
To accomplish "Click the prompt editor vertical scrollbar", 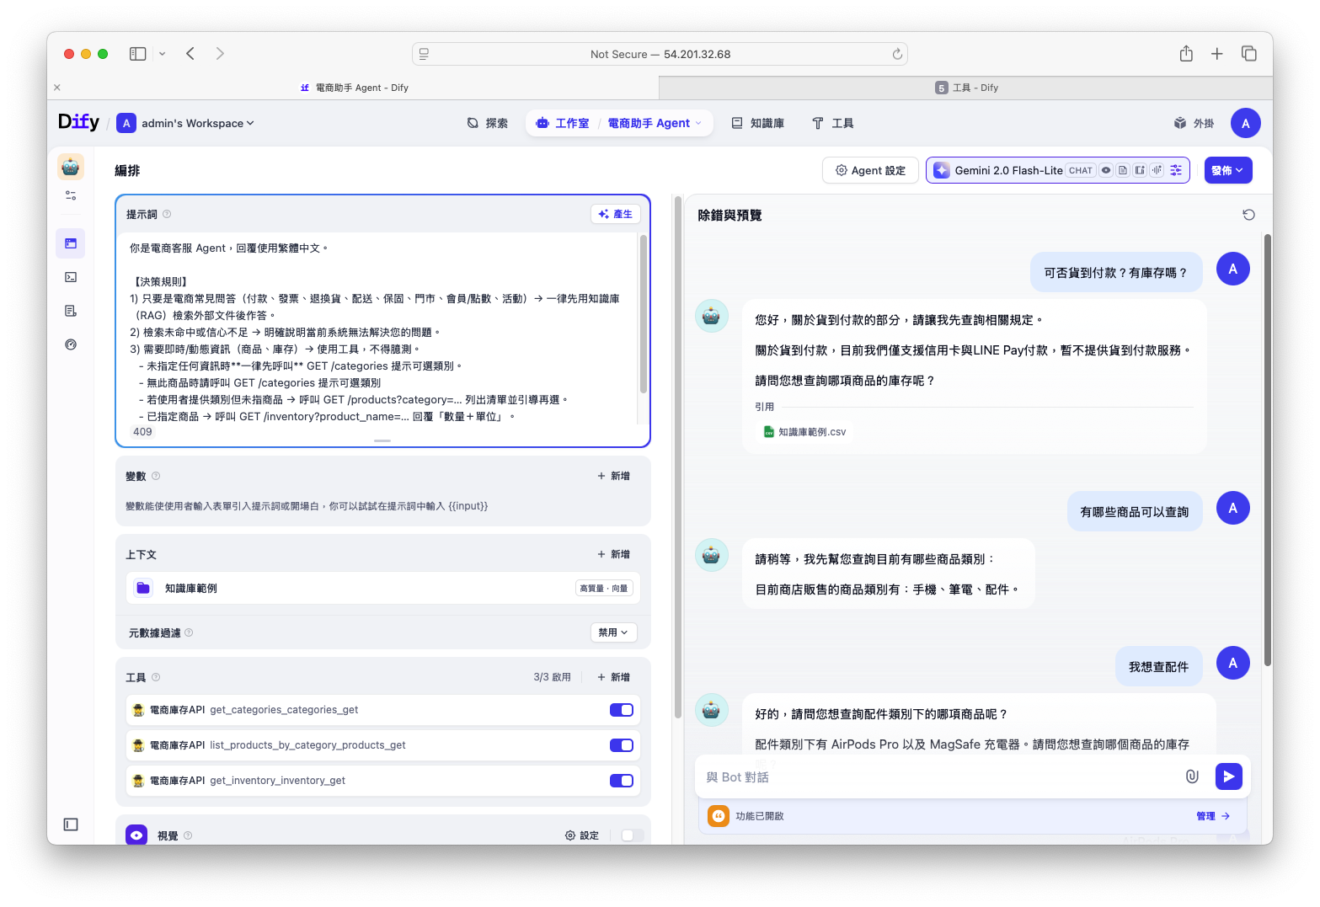I will click(644, 313).
